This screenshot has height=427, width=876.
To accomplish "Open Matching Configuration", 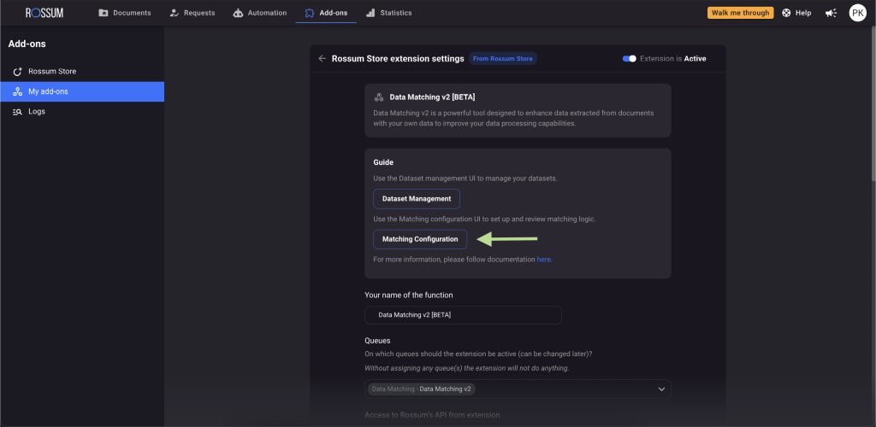I will coord(420,239).
